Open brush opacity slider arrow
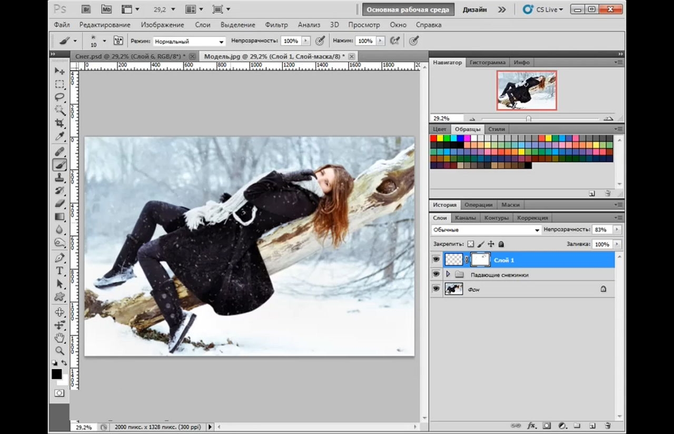The height and width of the screenshot is (434, 674). pos(306,41)
